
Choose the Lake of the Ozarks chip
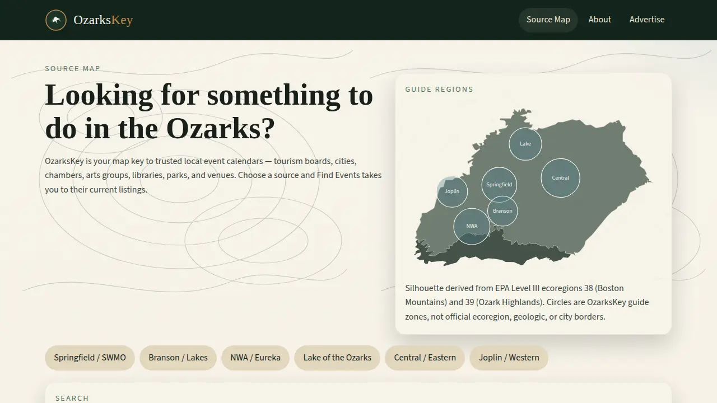pos(337,358)
